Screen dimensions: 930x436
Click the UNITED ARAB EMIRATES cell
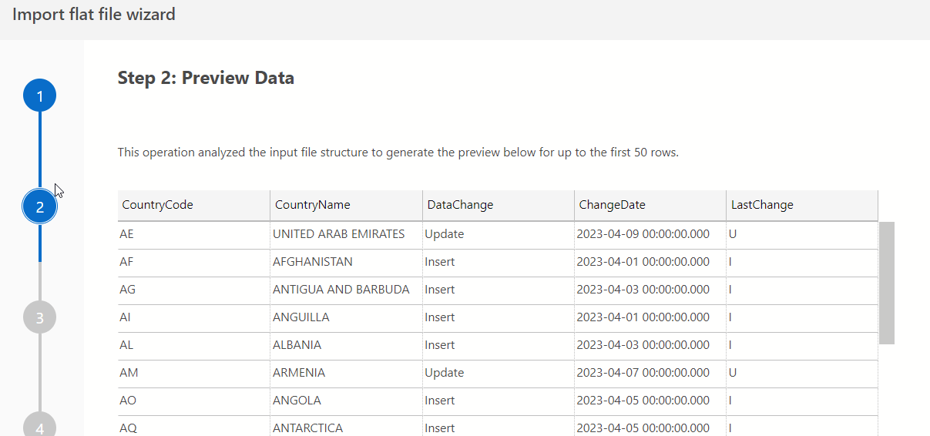338,234
